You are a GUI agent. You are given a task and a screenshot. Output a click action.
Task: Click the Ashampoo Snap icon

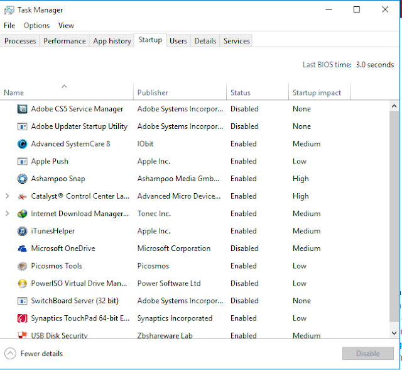pyautogui.click(x=23, y=179)
